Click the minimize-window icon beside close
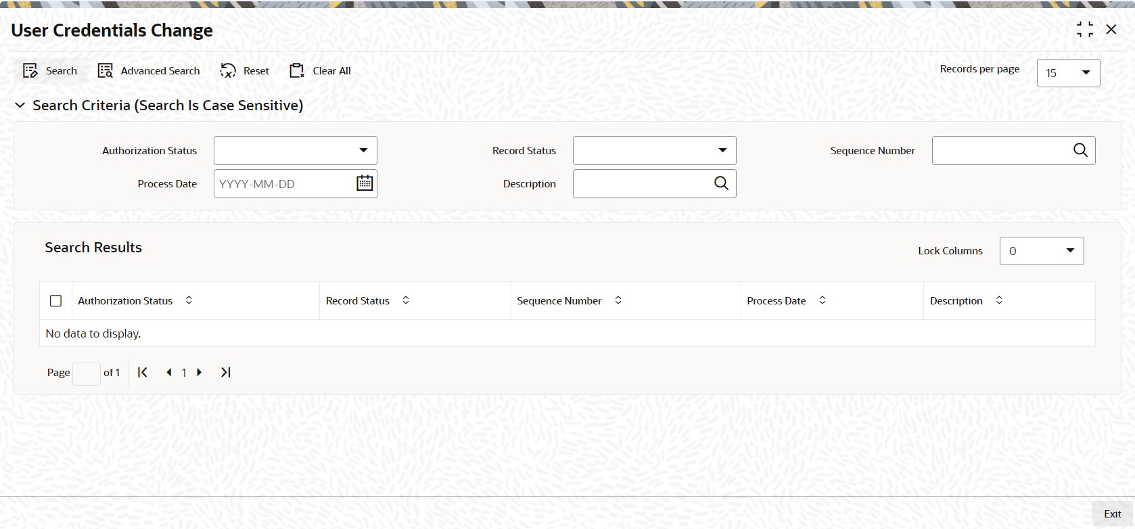This screenshot has width=1135, height=529. (1085, 29)
